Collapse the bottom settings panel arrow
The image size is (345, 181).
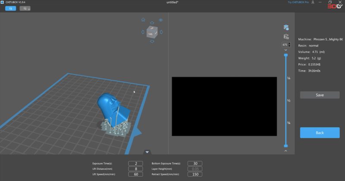tap(147, 152)
